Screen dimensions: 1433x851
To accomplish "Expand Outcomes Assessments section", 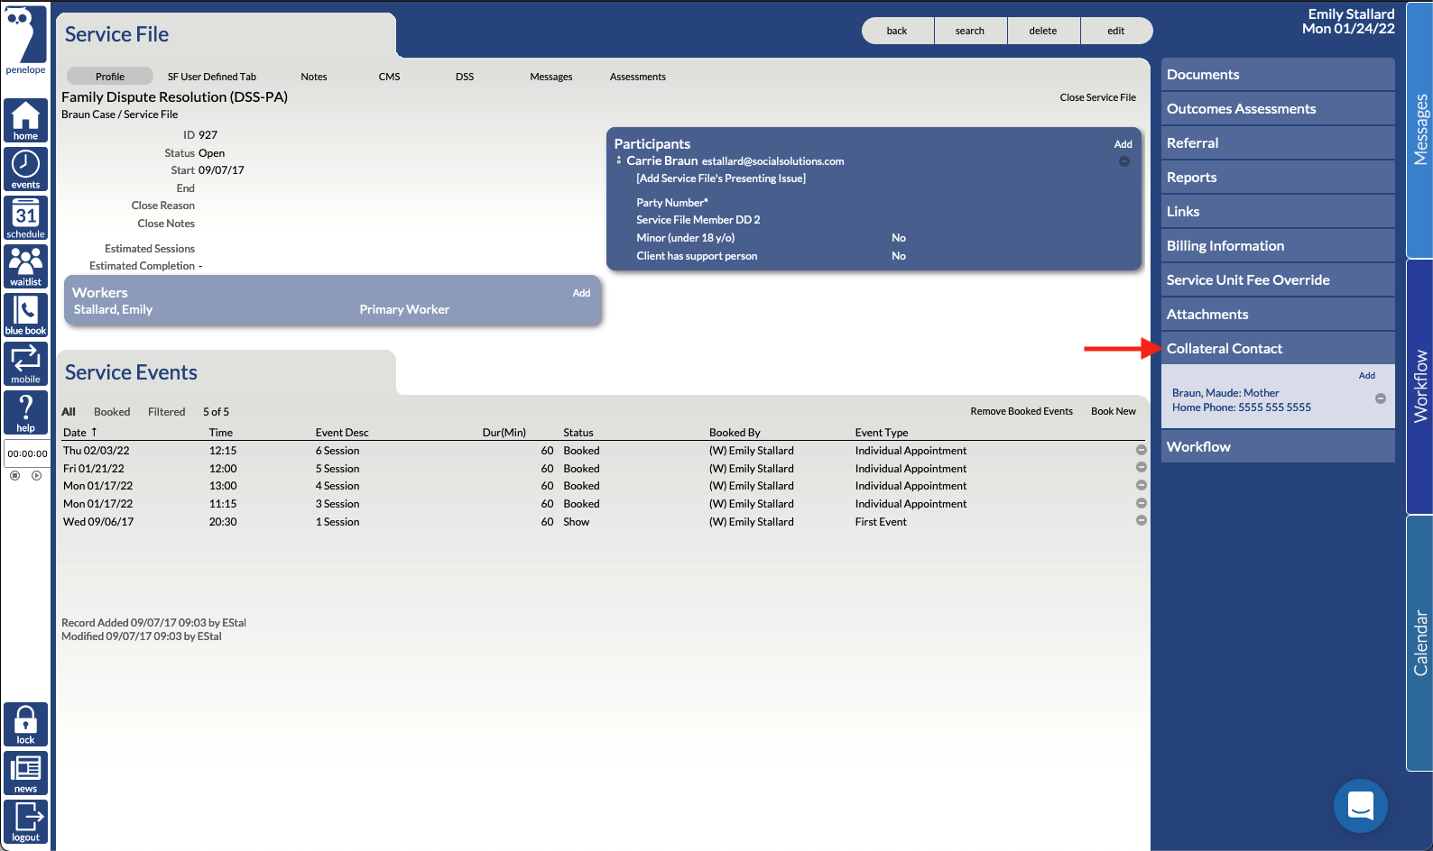I will point(1278,108).
